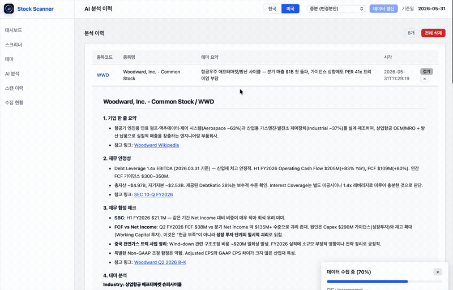Image resolution: width=453 pixels, height=290 pixels.
Task: Click the 종목명 column header
Action: click(129, 57)
